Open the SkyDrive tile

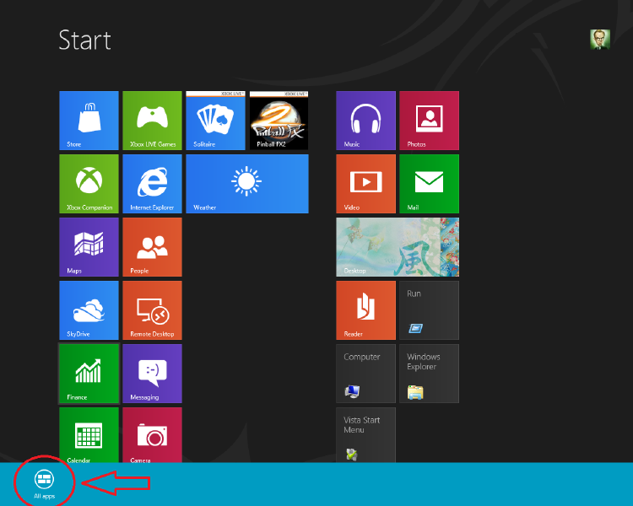coord(89,310)
